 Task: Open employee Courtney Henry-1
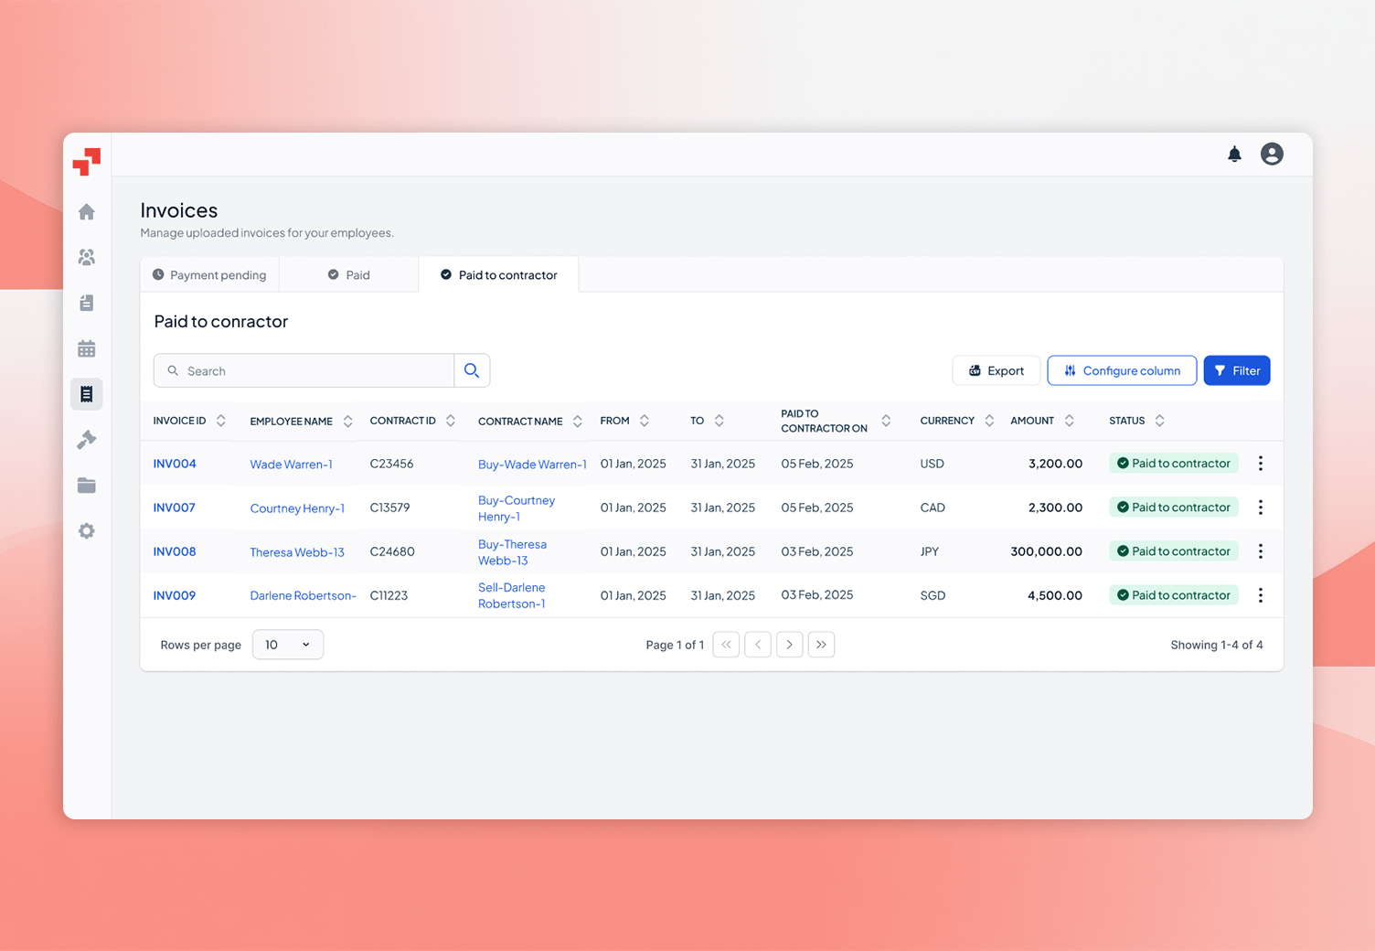point(297,508)
